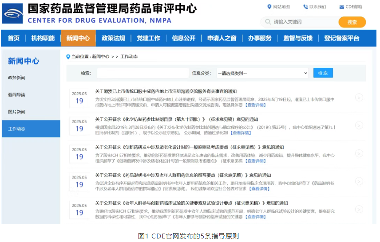Open notice title 创新药研发中涉及适老化设计

(x=189, y=147)
